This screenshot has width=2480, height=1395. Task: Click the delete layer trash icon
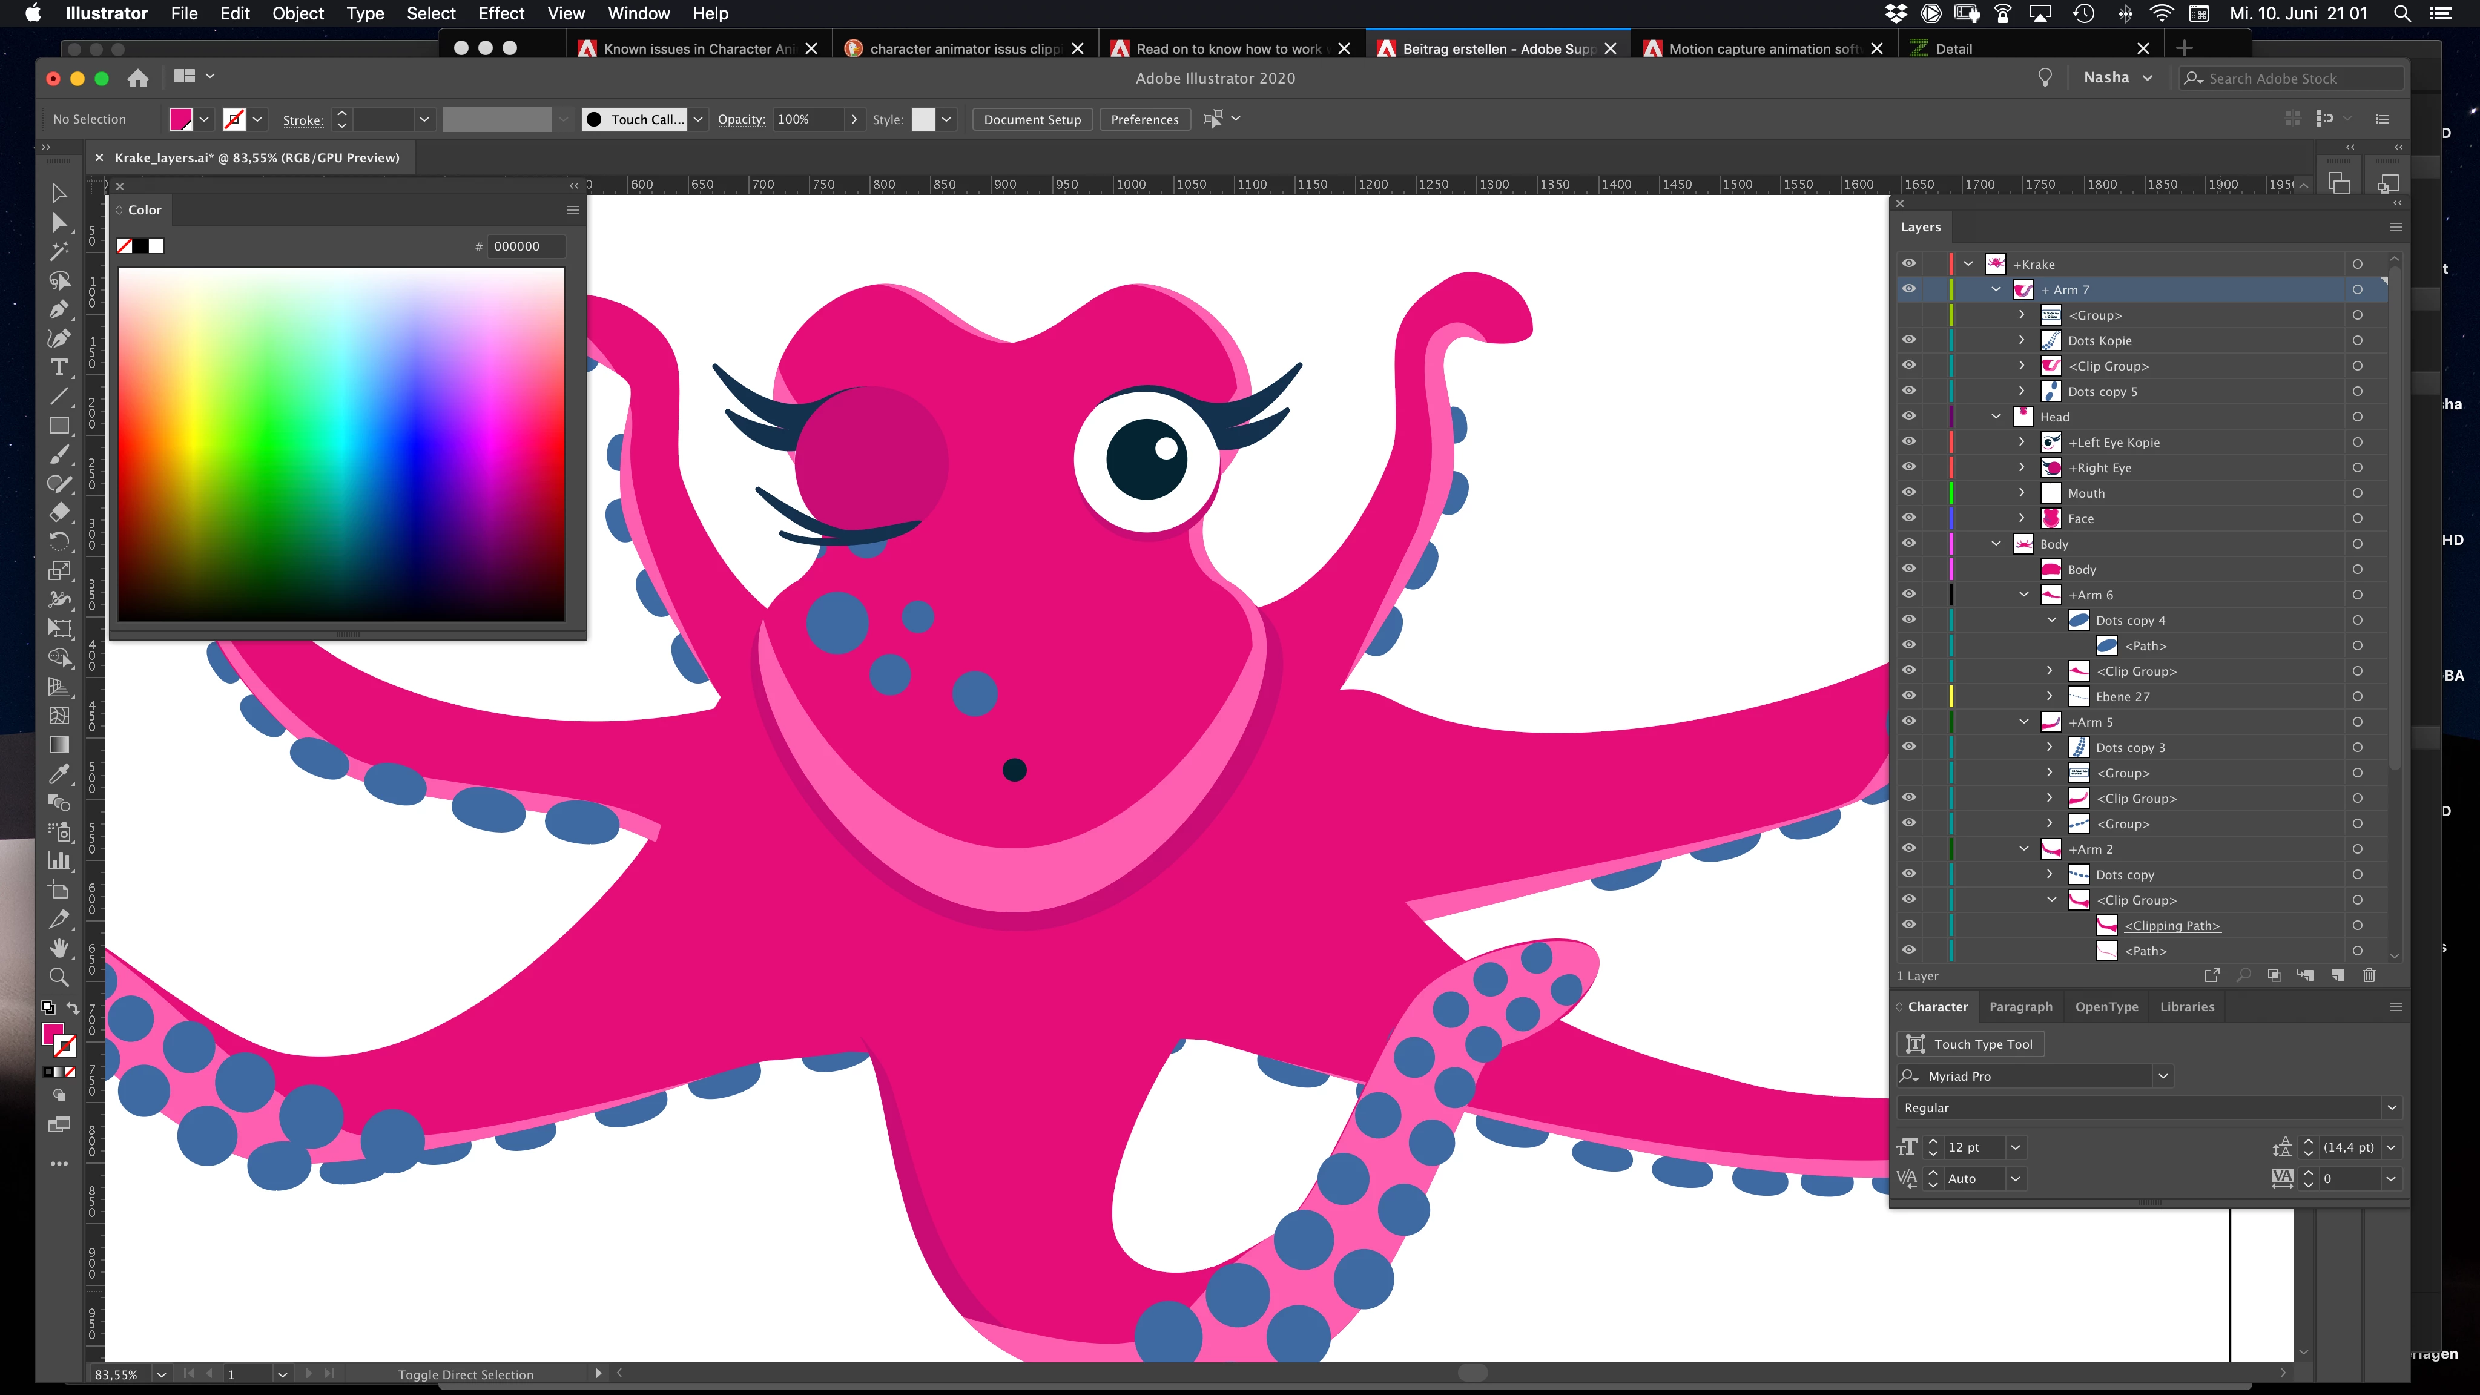[2369, 975]
